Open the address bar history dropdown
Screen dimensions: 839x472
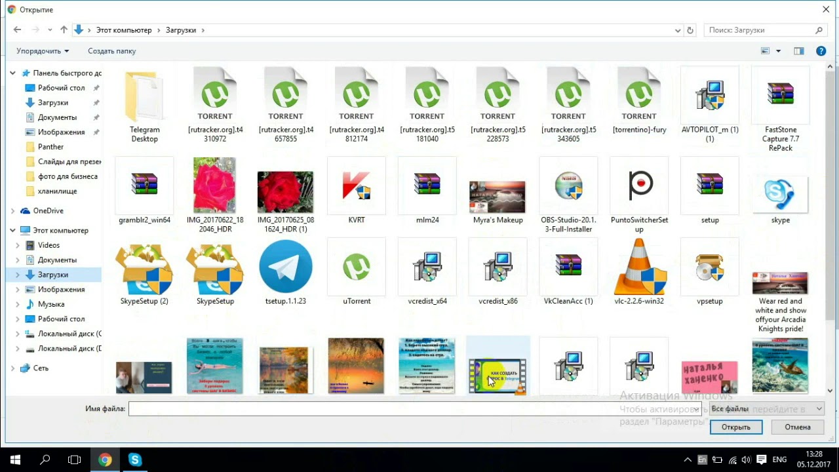[678, 30]
